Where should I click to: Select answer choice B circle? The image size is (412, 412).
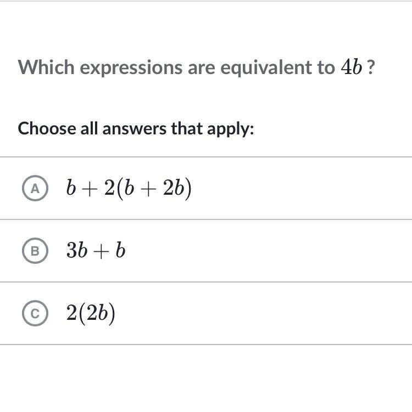click(35, 251)
